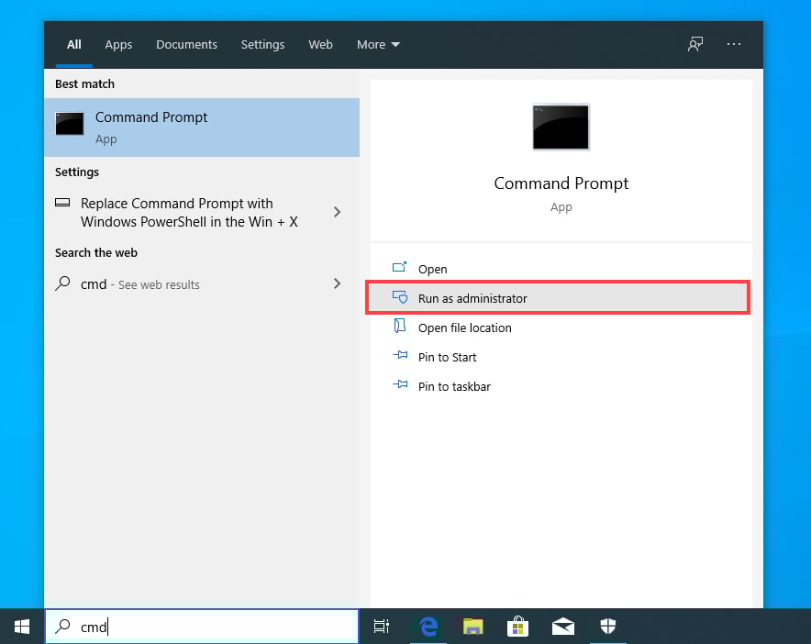The width and height of the screenshot is (811, 644).
Task: Choose Run as administrator
Action: coord(472,298)
